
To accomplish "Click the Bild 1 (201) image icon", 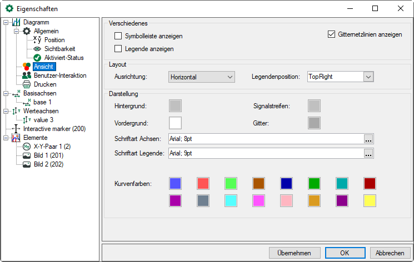I will coord(27,155).
